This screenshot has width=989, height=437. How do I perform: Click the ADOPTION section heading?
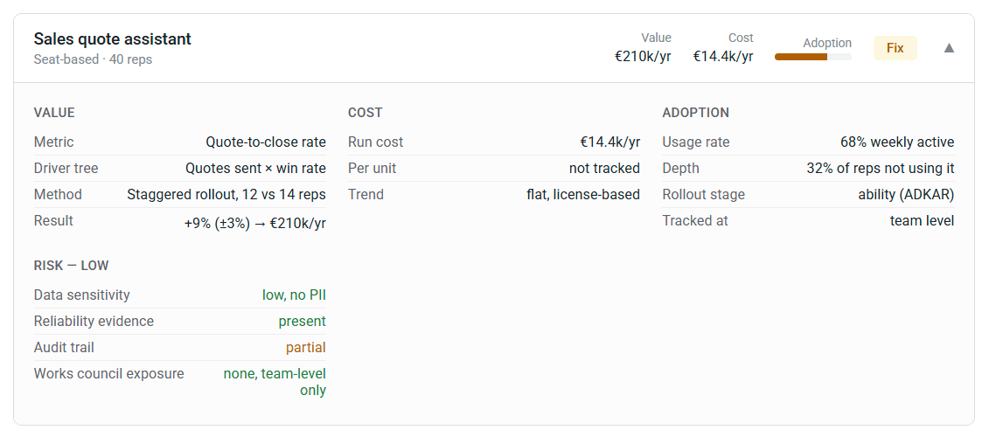coord(696,113)
